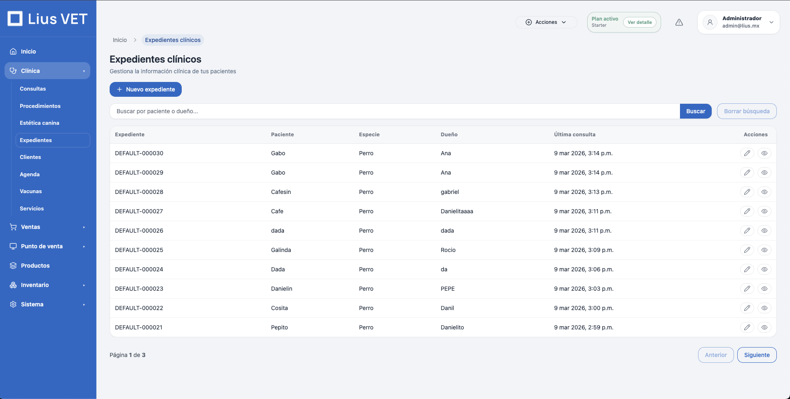Click the Lius VET logo icon
The width and height of the screenshot is (790, 399).
[15, 19]
